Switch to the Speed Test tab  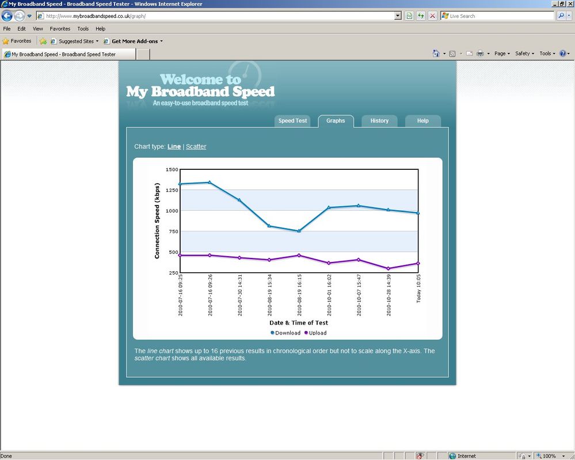pyautogui.click(x=292, y=121)
